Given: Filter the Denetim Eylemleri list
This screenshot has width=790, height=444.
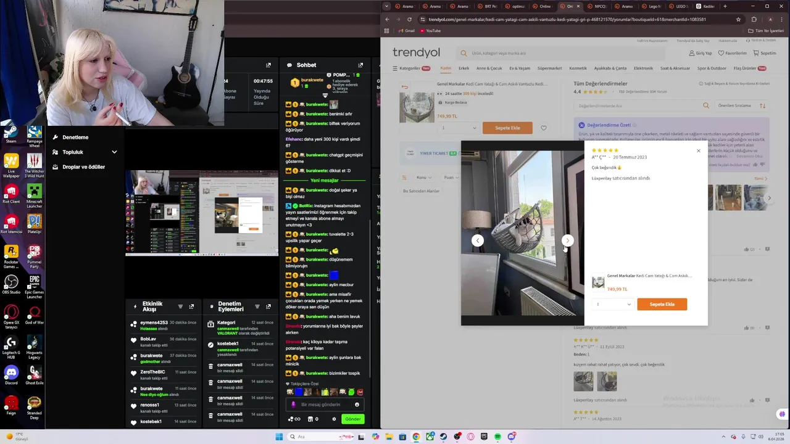Looking at the screenshot, I should pyautogui.click(x=257, y=306).
